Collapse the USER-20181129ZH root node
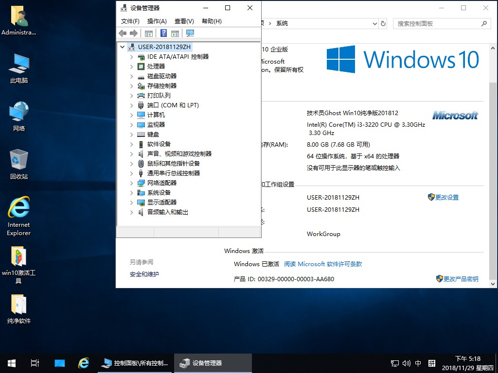Image resolution: width=498 pixels, height=373 pixels. click(x=123, y=47)
